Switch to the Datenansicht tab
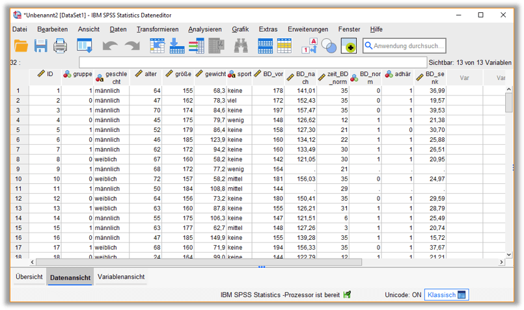This screenshot has width=524, height=310. point(70,277)
